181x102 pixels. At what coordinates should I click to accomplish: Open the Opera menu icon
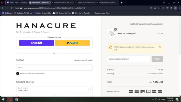click(2, 3)
